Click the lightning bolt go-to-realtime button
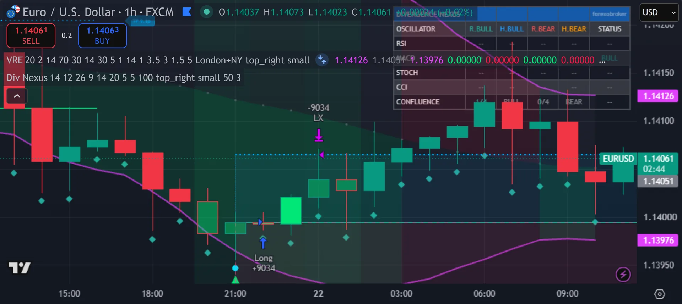Screen dimensions: 682x304 click(623, 274)
